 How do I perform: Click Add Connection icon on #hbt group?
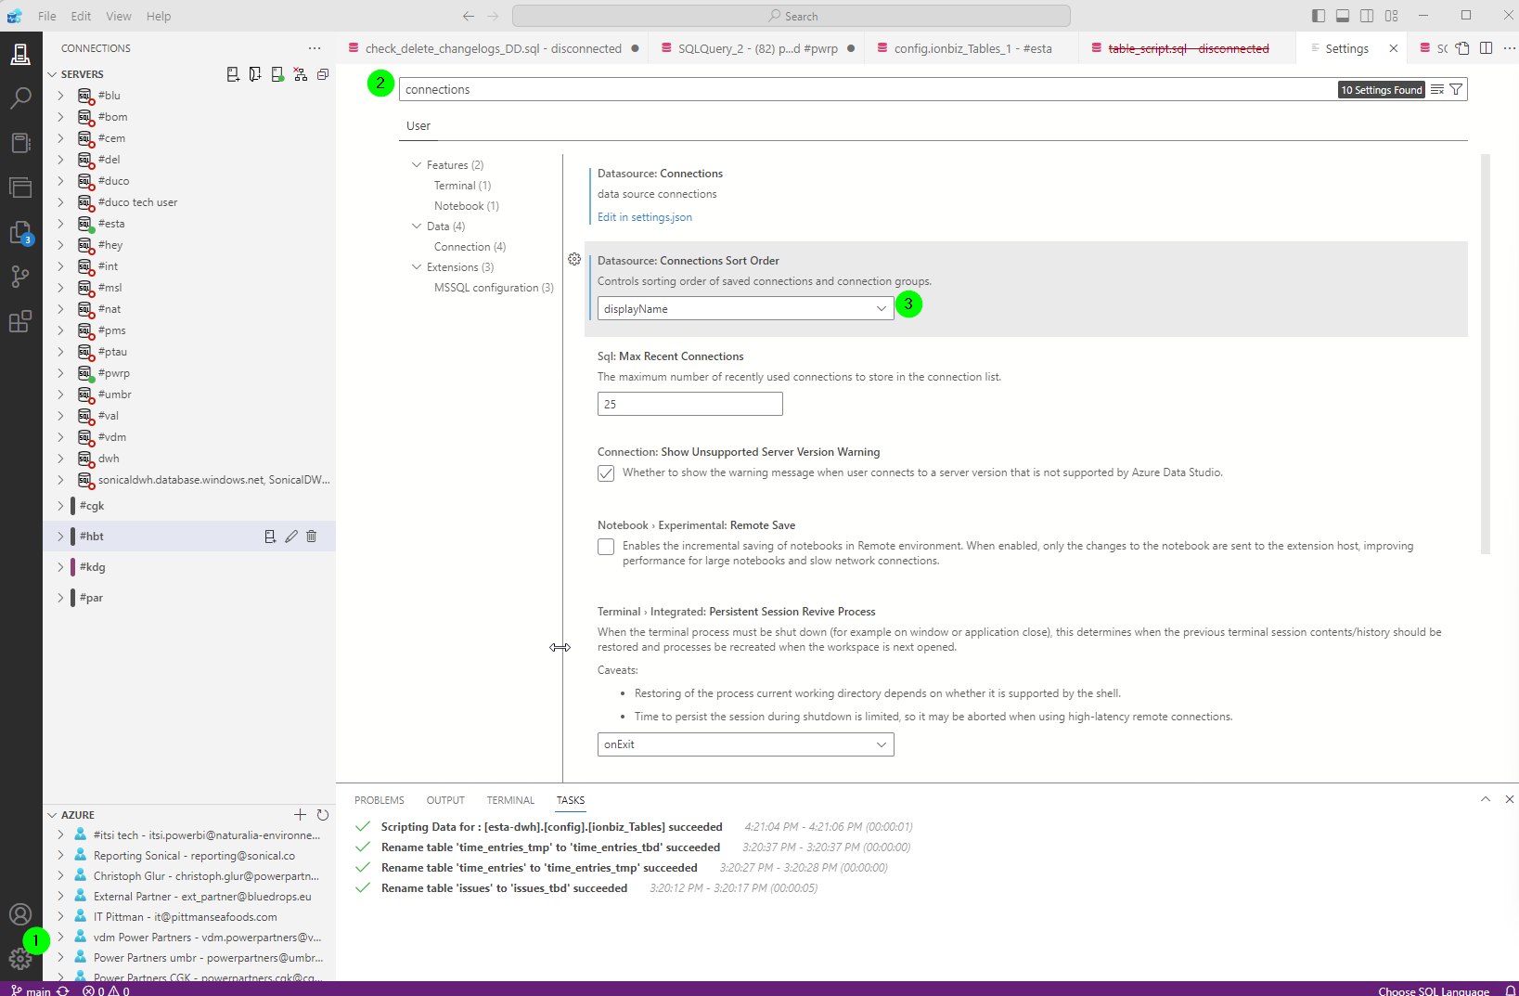(270, 537)
